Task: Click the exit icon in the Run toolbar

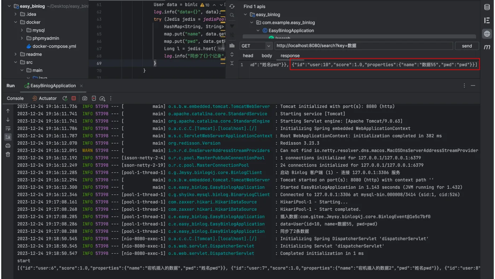Action: (x=94, y=98)
